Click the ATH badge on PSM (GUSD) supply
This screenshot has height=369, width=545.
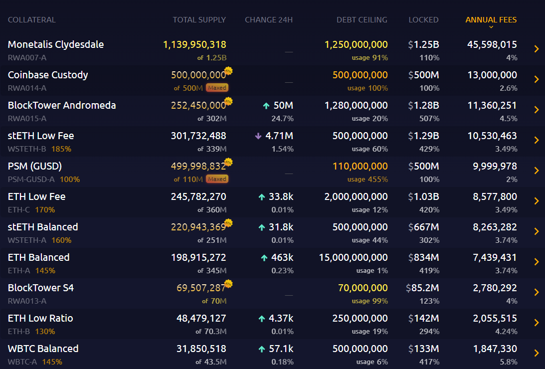[228, 162]
